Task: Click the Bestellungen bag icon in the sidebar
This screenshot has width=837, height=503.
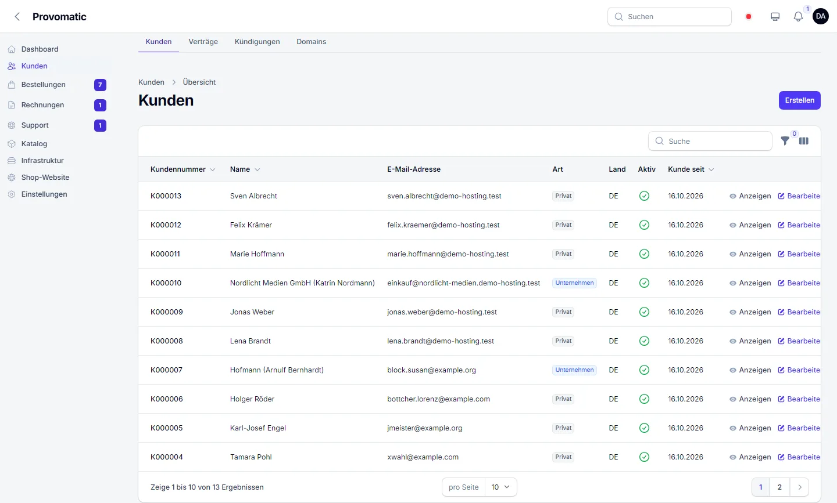Action: [12, 85]
